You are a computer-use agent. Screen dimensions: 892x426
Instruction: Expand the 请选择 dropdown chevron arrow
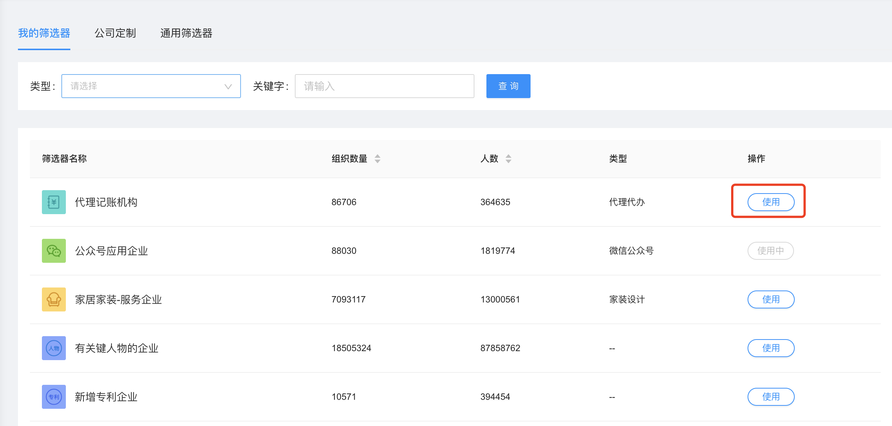click(228, 86)
